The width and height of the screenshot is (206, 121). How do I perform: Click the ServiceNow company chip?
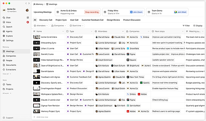(134, 106)
